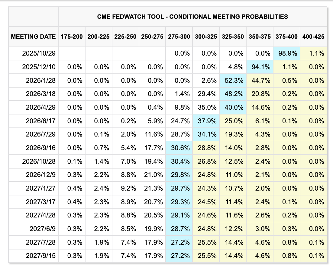333x267 pixels.
Task: Click the highlighted 52.3% probability cell
Action: (233, 80)
